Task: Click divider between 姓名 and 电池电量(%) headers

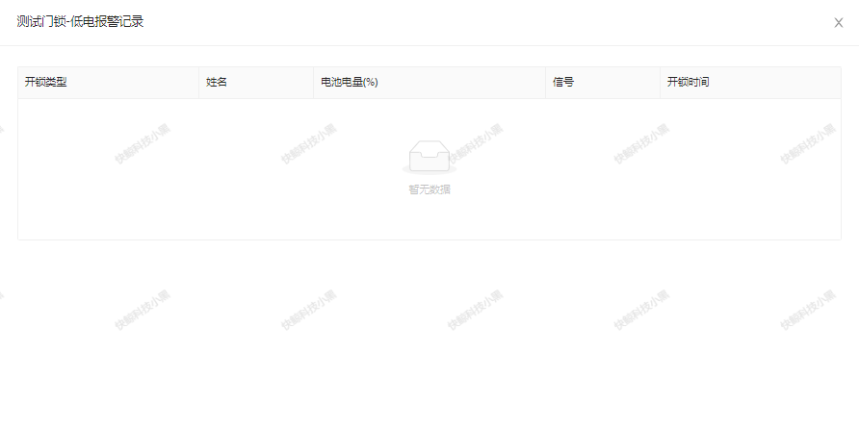Action: coord(314,83)
